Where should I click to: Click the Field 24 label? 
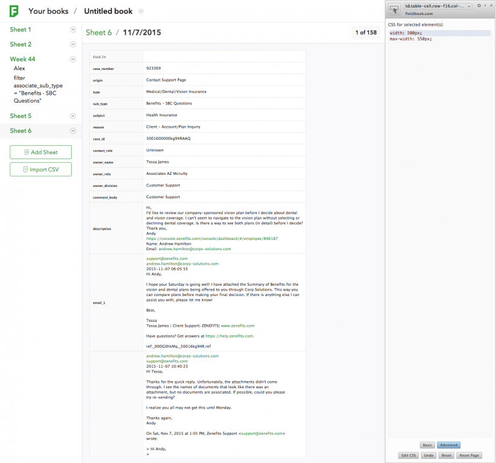(x=99, y=57)
